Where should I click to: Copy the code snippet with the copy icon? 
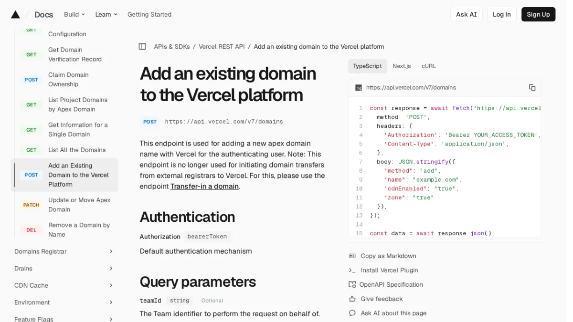click(x=532, y=88)
